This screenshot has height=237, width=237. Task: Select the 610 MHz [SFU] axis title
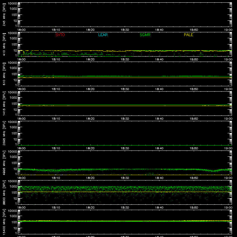[x=4, y=74]
